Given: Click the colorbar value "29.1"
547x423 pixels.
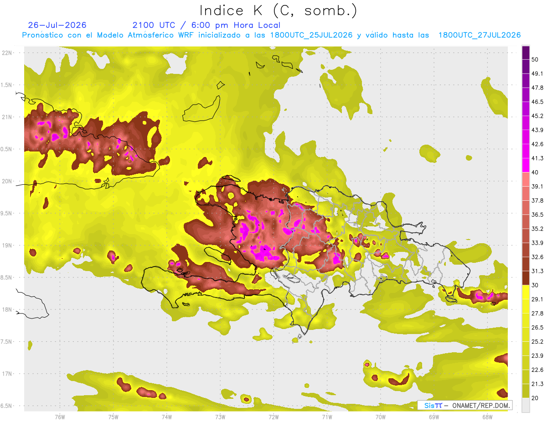Looking at the screenshot, I should click(x=538, y=299).
